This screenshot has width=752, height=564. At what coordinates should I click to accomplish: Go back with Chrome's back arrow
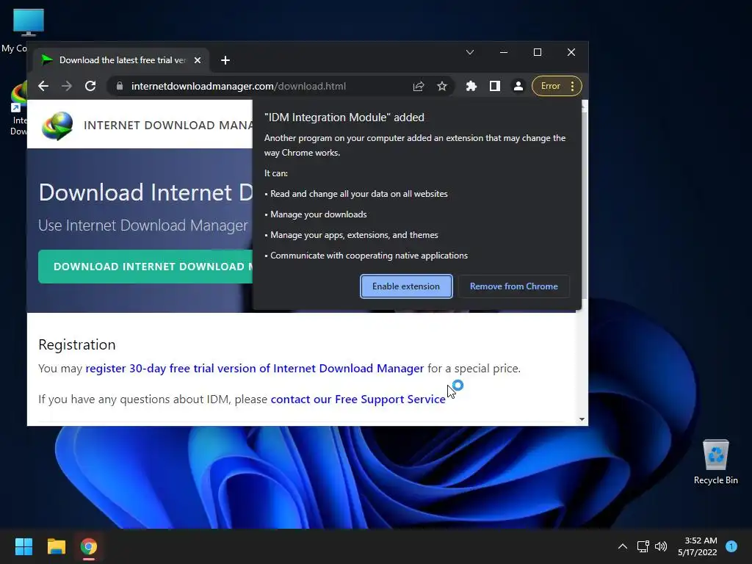click(43, 86)
